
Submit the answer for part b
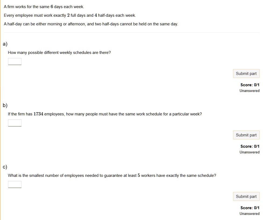[246, 135]
